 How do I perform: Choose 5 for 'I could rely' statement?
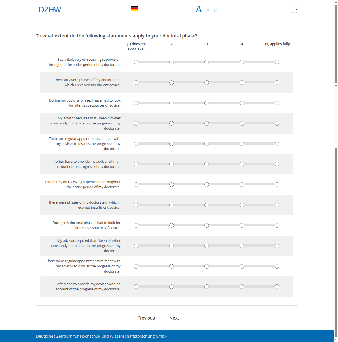coord(277,185)
